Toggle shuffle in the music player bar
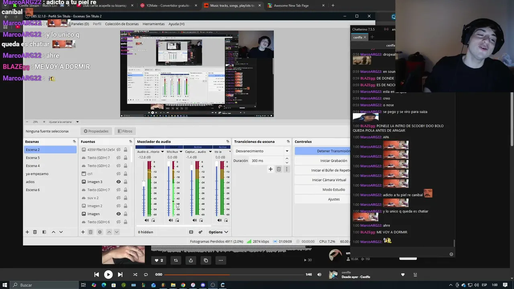Screen dimensions: 514x289 click(x=135, y=275)
